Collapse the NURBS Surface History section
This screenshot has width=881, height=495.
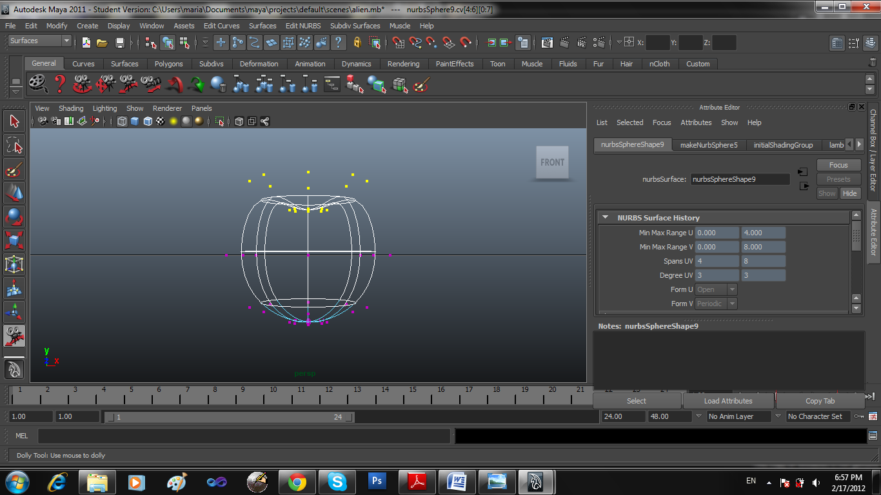coord(605,218)
